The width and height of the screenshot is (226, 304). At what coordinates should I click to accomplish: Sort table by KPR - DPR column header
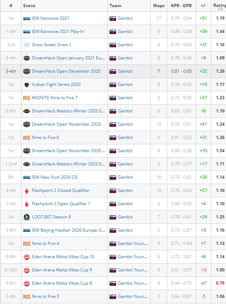click(181, 6)
